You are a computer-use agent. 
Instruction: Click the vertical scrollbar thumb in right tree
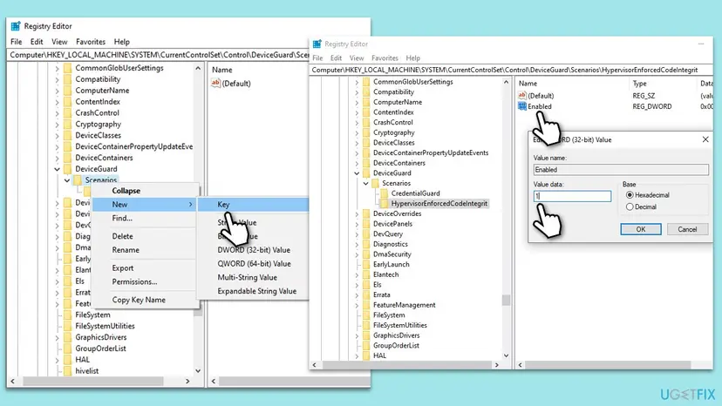[506, 300]
